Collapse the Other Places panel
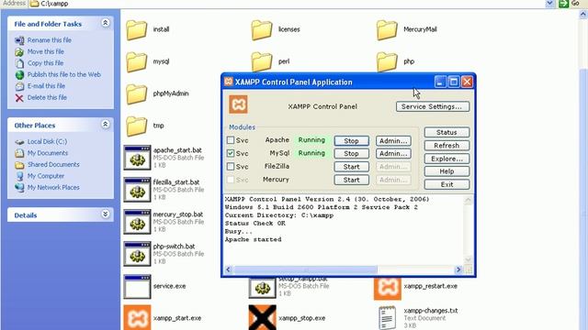The image size is (588, 330). point(106,125)
